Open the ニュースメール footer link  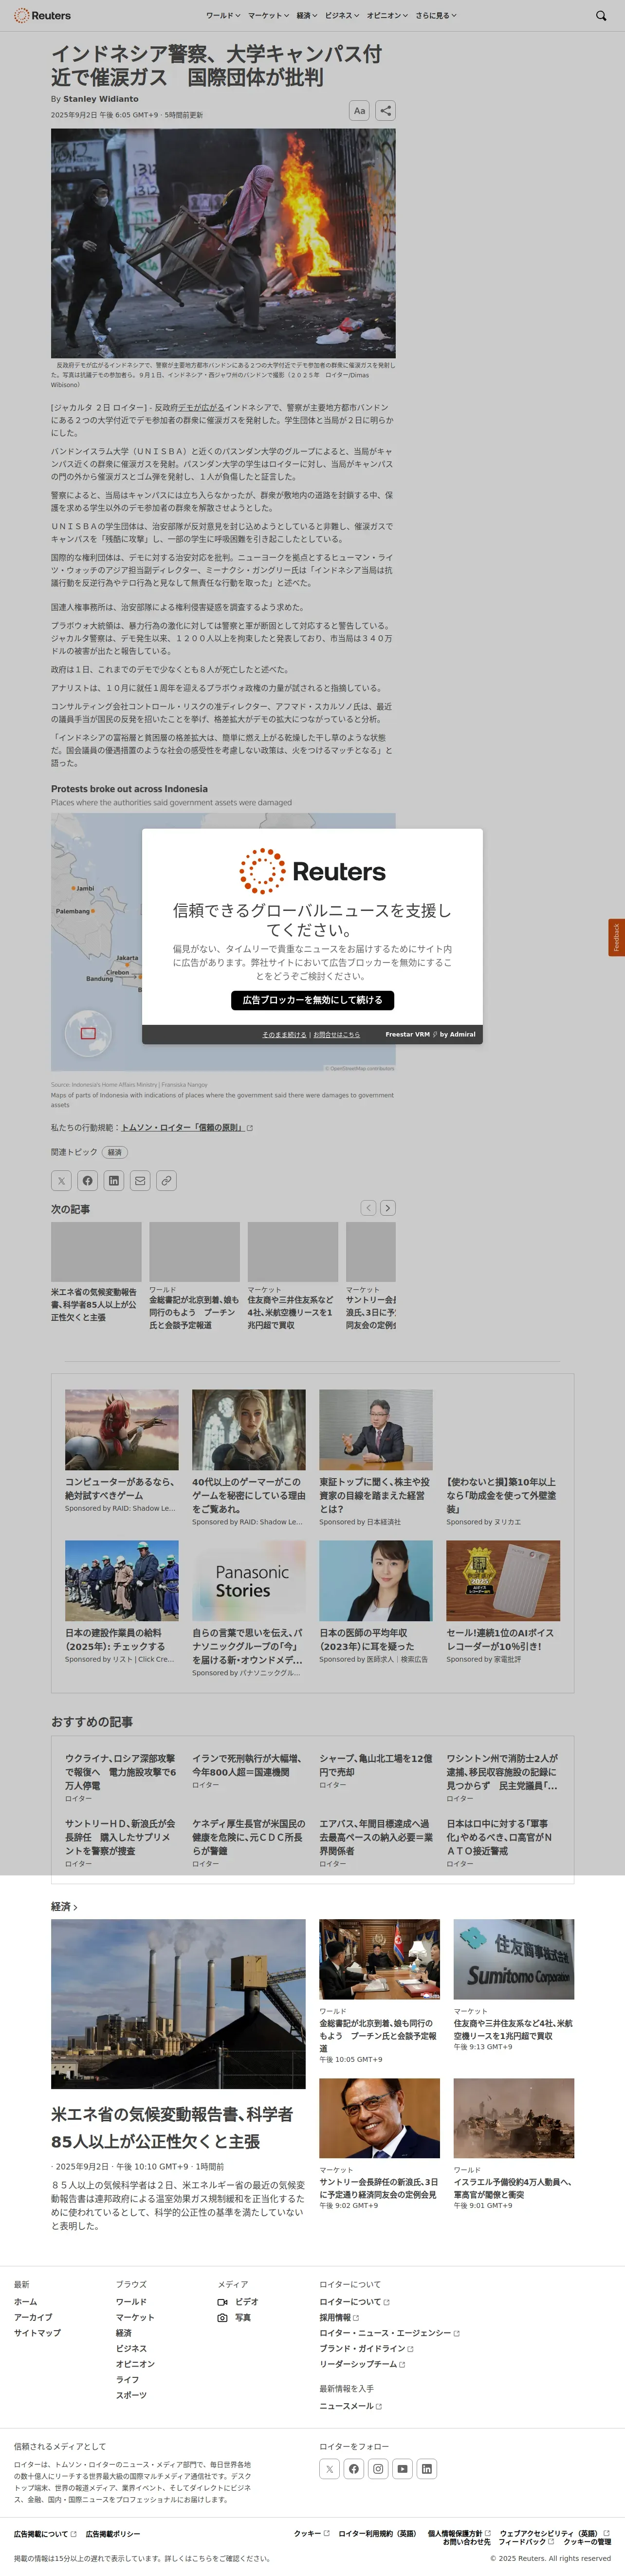coord(350,2407)
